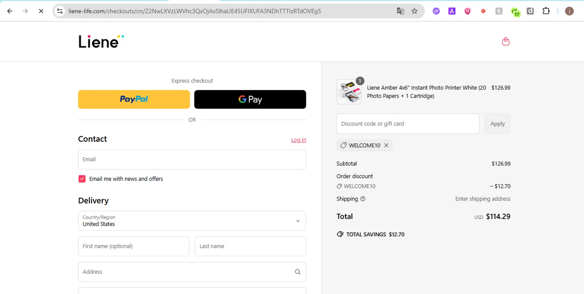Click the Order discount '− $12.70' value

point(500,186)
